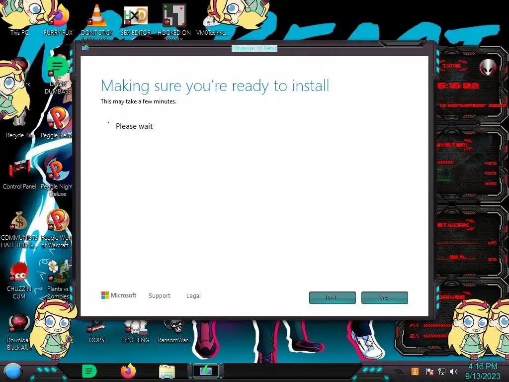
Task: Click the Windows 10 Setup title text
Action: (254, 48)
